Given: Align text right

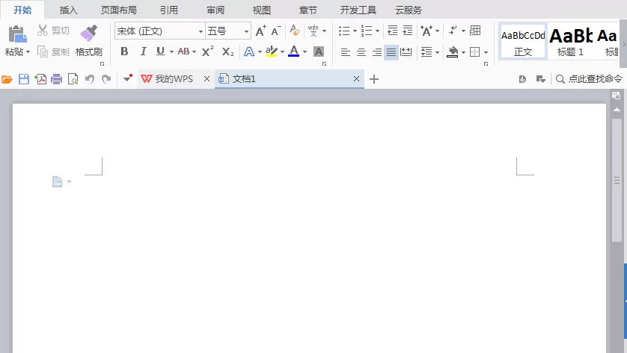Looking at the screenshot, I should point(376,51).
